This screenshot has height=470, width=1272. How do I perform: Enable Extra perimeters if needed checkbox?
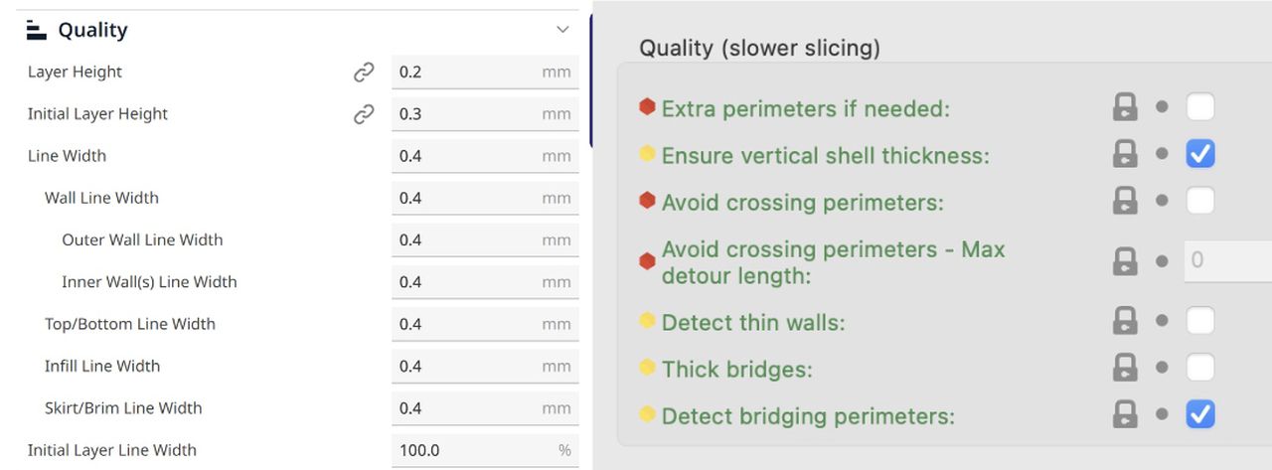tap(1200, 107)
